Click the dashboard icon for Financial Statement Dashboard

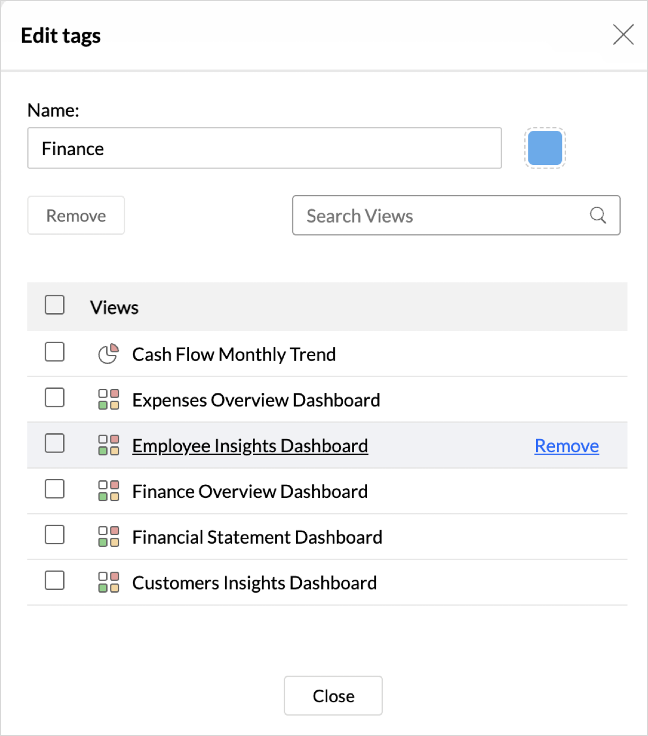tap(109, 537)
